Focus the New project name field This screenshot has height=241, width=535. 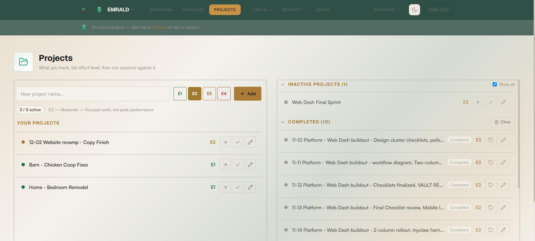coord(93,94)
